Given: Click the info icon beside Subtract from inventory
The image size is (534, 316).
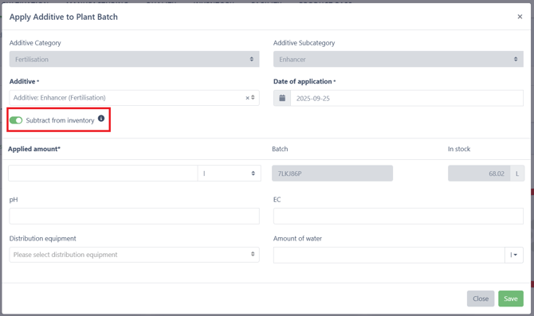Looking at the screenshot, I should [101, 119].
